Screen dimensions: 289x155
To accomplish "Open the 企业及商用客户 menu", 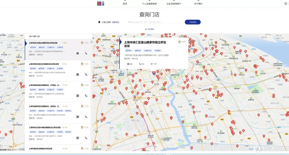I will [174, 4].
